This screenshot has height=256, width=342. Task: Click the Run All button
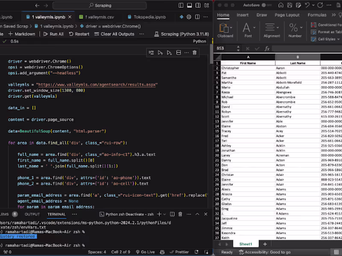coord(53,34)
